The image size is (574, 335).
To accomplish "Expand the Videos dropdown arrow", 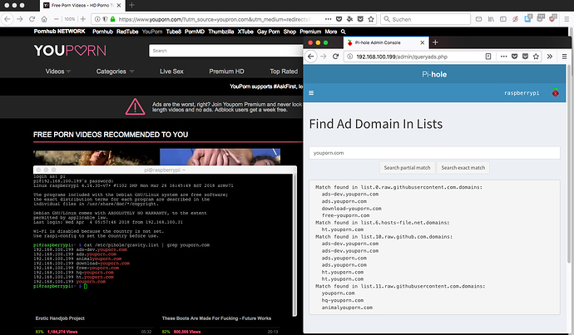I will pyautogui.click(x=68, y=71).
